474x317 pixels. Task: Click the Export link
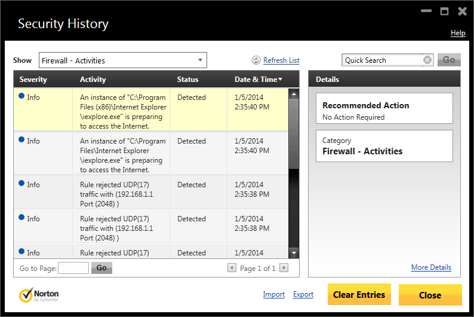tap(303, 294)
